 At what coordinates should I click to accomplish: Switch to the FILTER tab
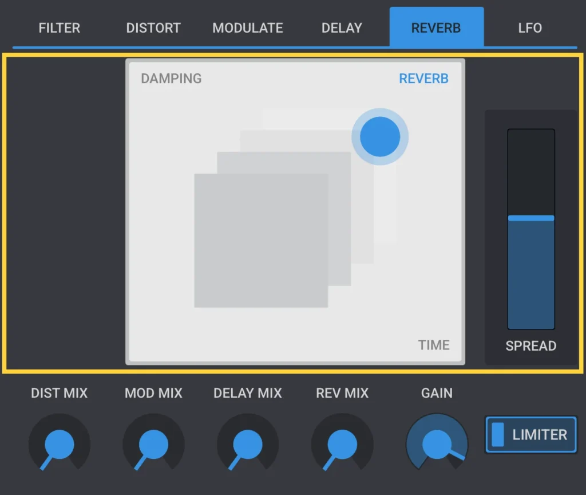click(x=59, y=27)
